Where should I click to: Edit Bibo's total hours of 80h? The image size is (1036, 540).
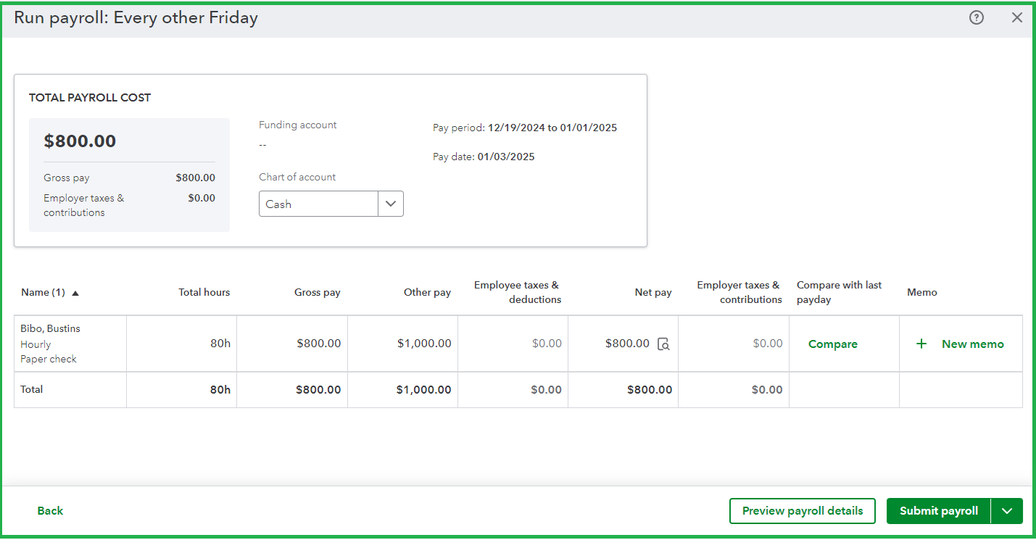220,344
